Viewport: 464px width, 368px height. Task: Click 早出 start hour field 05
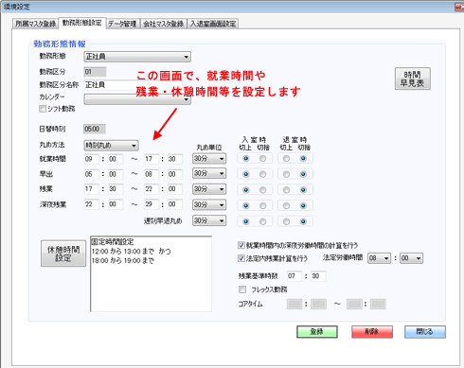tap(92, 174)
